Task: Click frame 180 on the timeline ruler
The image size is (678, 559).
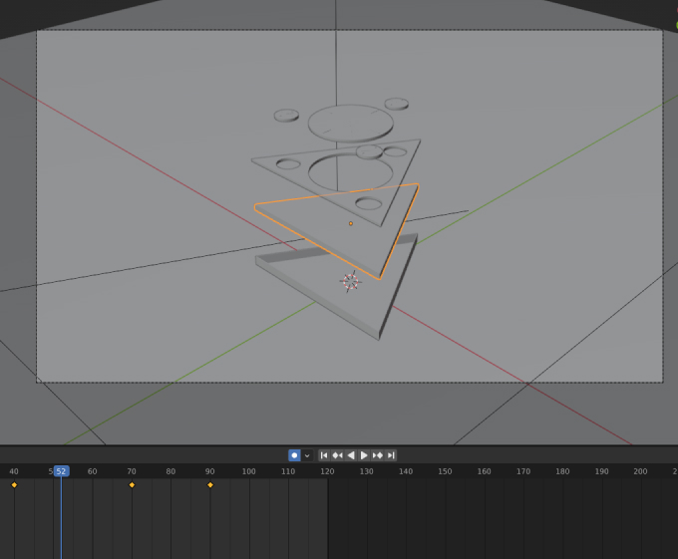Action: tap(562, 471)
